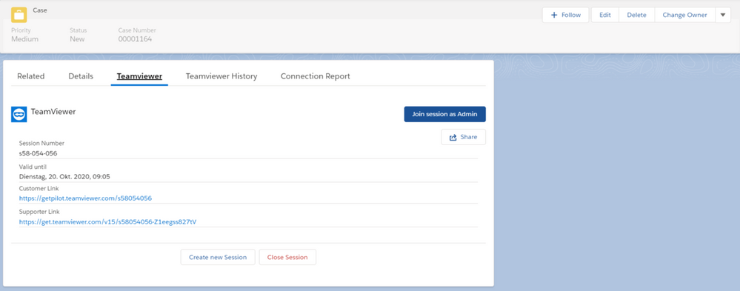
Task: Click Join session as Admin button
Action: click(x=444, y=114)
